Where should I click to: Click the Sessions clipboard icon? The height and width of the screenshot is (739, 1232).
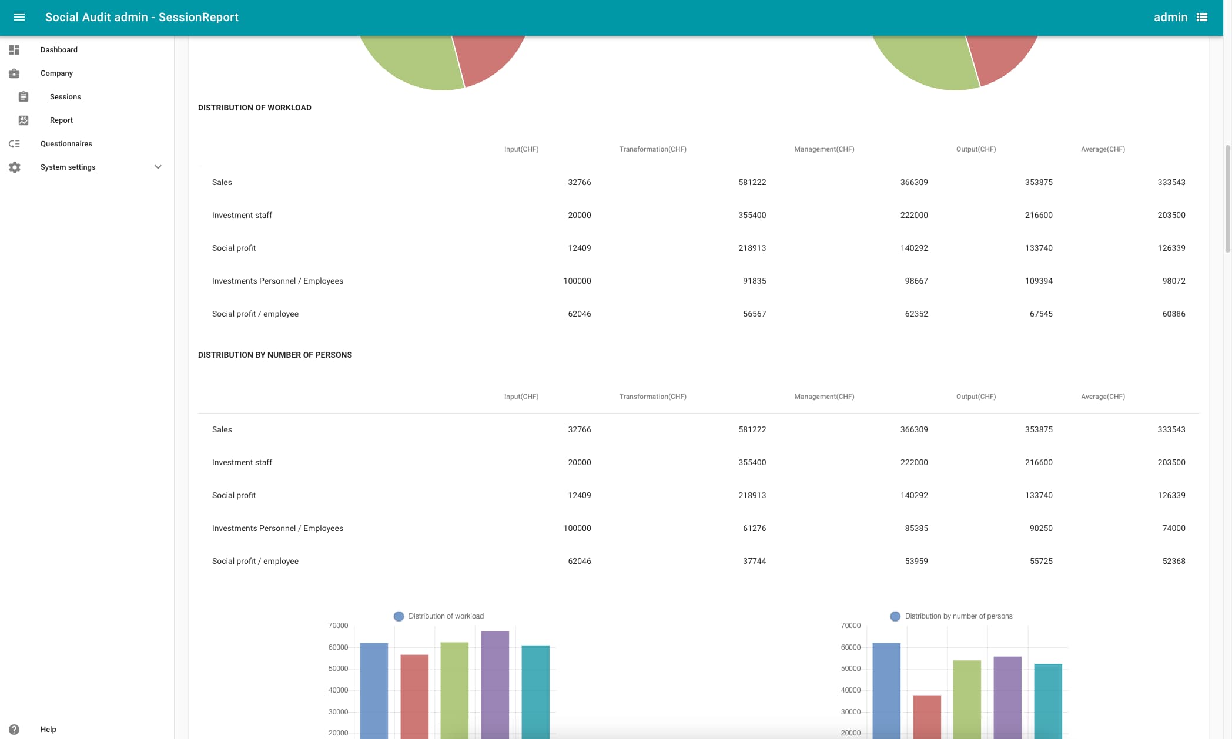click(x=24, y=97)
